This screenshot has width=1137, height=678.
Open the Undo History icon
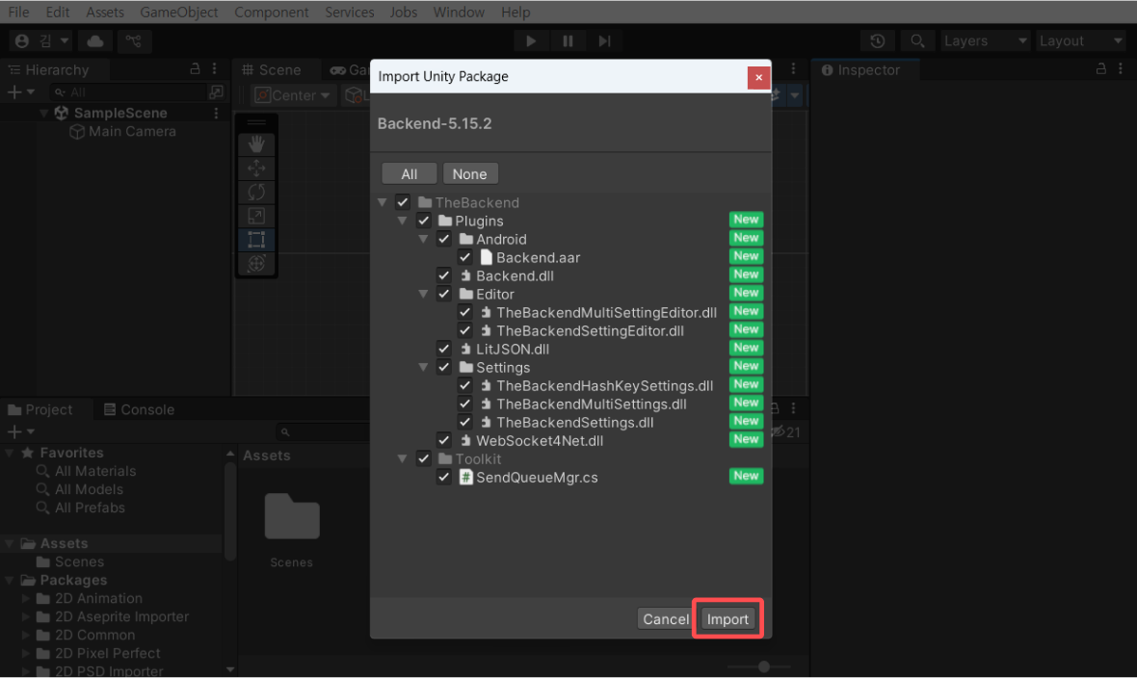(878, 41)
